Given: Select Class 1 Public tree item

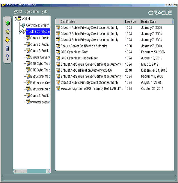Looking at the screenshot, I should (x=40, y=38).
